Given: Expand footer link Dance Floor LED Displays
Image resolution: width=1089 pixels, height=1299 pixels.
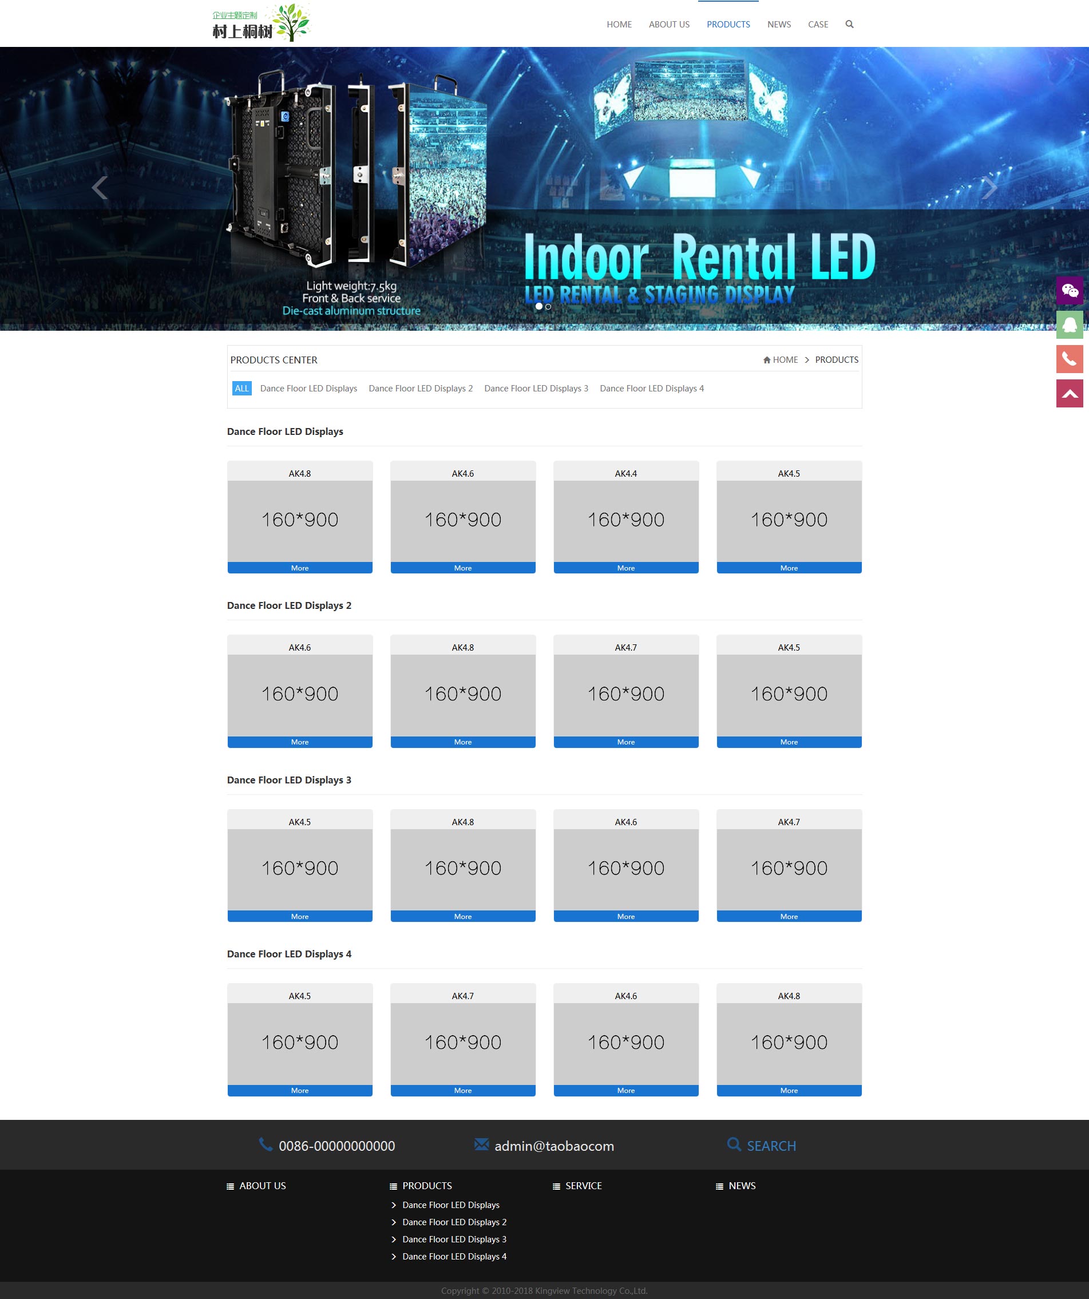Looking at the screenshot, I should point(450,1205).
